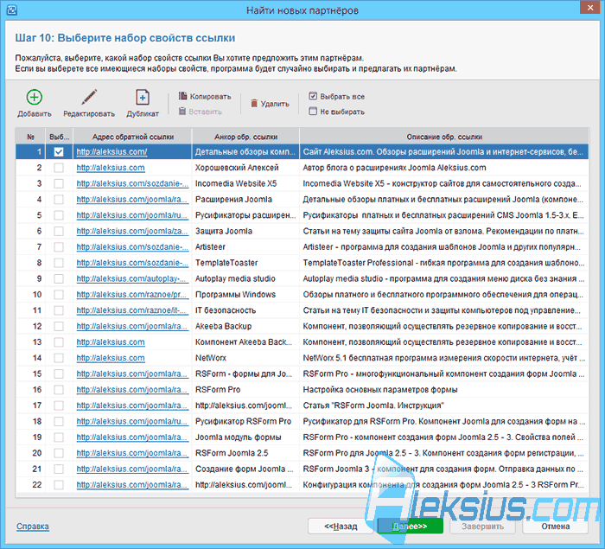
Task: Click the green Добавить plus icon
Action: pos(35,98)
